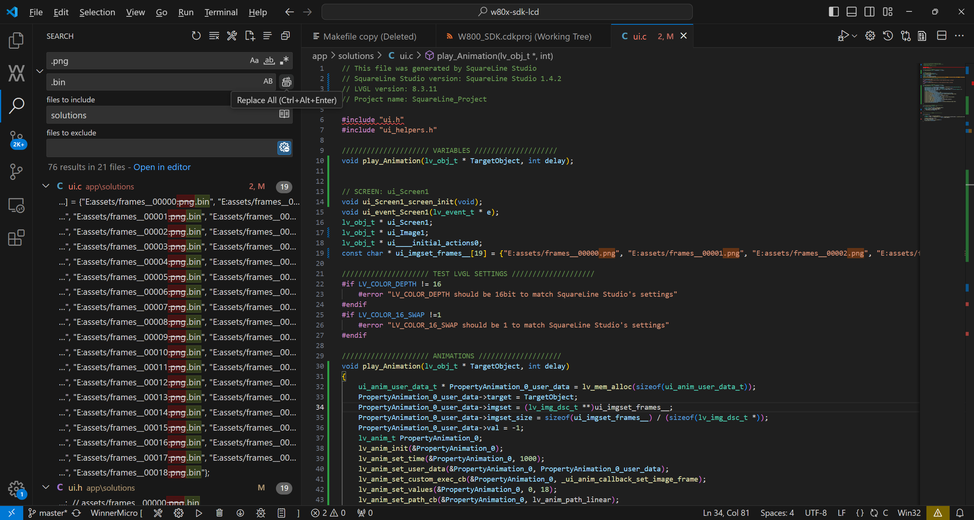Viewport: 974px width, 520px height.
Task: Open changes with git compare icon
Action: (905, 36)
